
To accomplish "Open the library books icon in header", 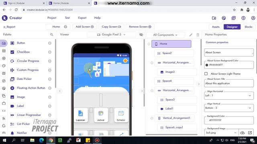I will [x=234, y=18].
